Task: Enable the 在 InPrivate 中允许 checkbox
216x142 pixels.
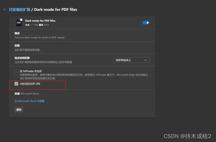Action: click(16, 71)
